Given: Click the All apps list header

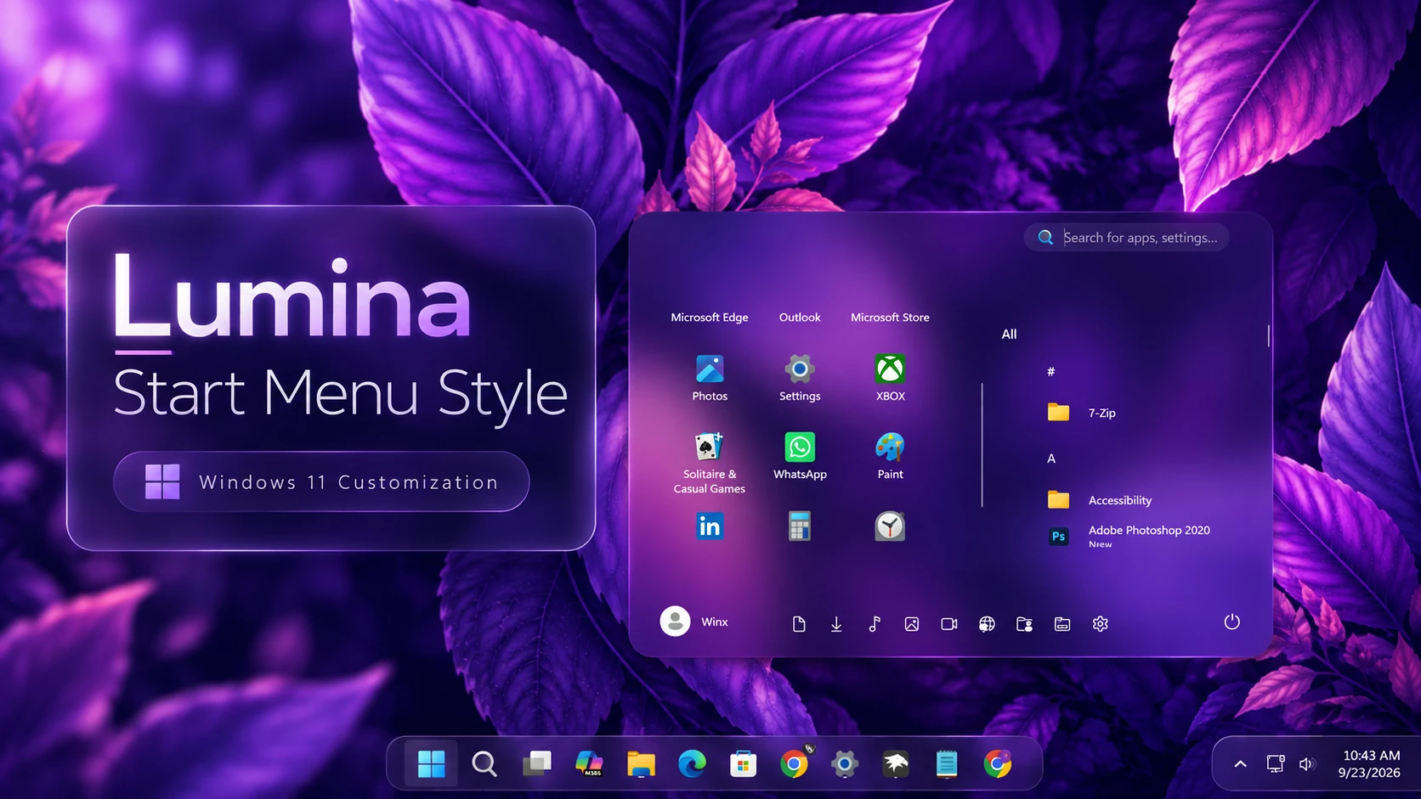Looking at the screenshot, I should pyautogui.click(x=1009, y=335).
